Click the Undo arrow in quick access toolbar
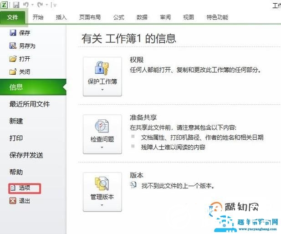Screen dimensions: 281x234 (x=26, y=5)
